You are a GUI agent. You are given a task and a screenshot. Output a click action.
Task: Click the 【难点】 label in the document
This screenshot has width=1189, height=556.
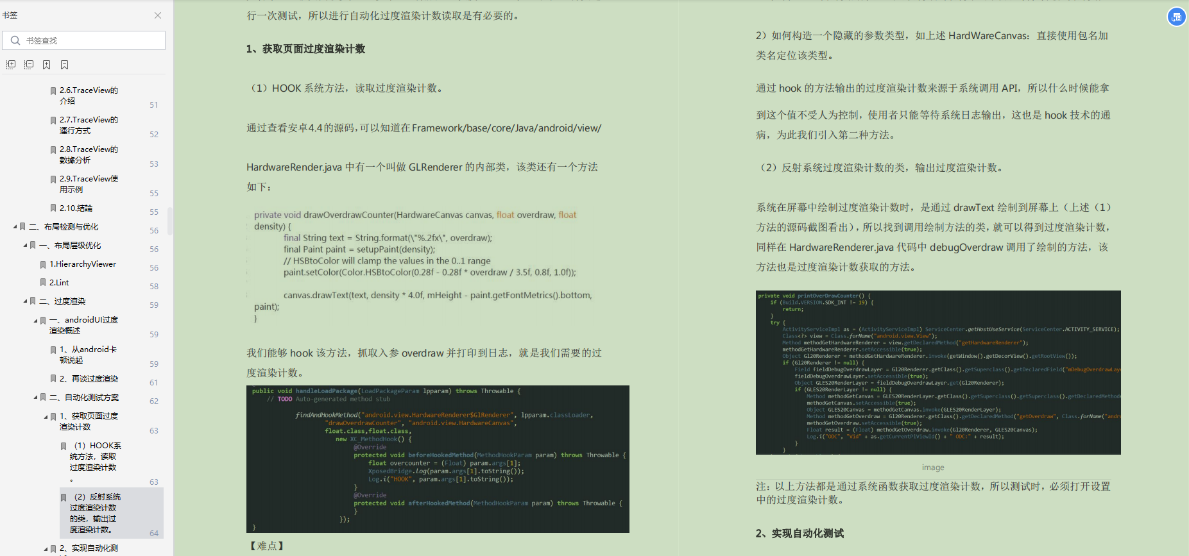pos(266,546)
